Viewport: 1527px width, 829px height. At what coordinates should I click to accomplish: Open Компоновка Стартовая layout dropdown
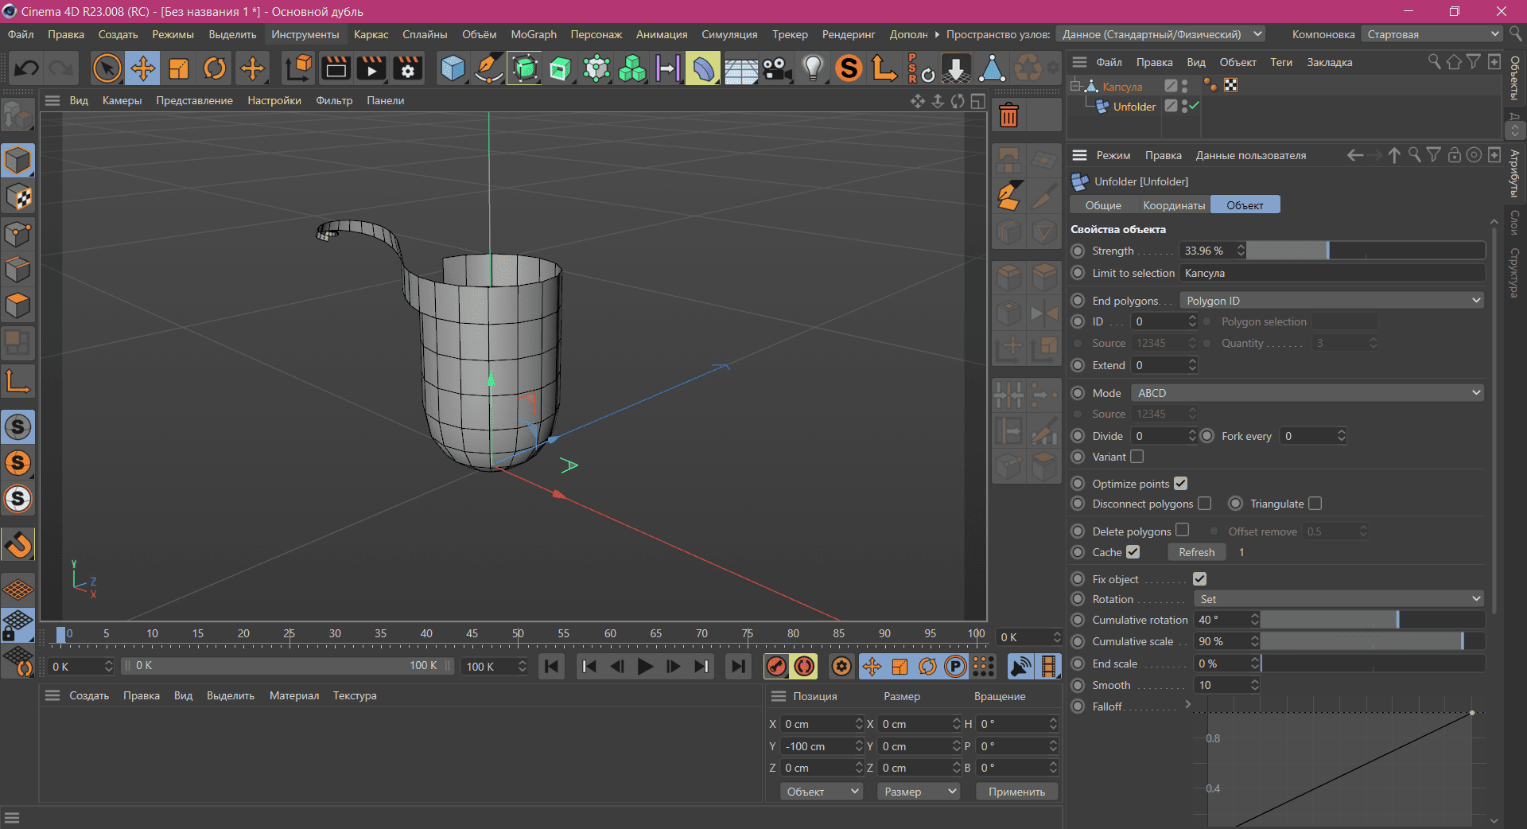(x=1431, y=34)
